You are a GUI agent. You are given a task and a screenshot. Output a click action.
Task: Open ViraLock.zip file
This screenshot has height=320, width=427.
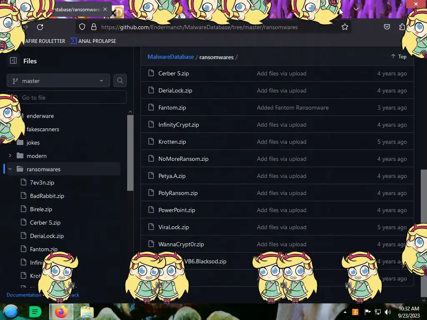tap(173, 227)
